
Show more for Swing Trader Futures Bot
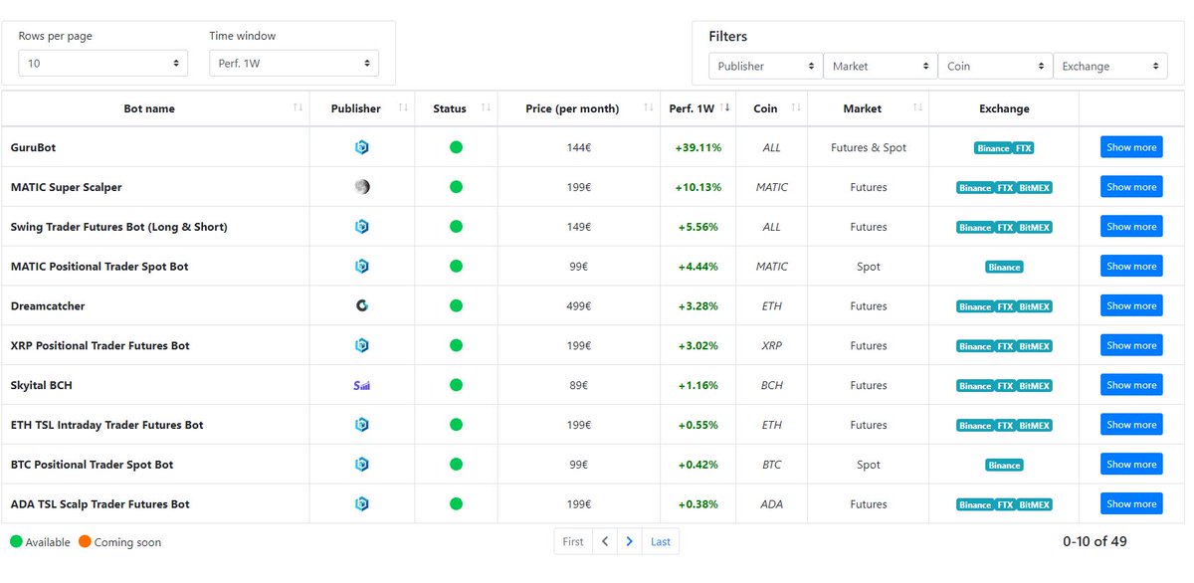pos(1131,227)
